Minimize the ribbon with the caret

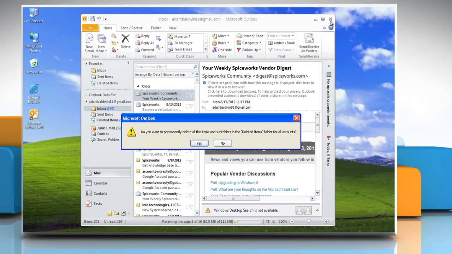tap(325, 28)
